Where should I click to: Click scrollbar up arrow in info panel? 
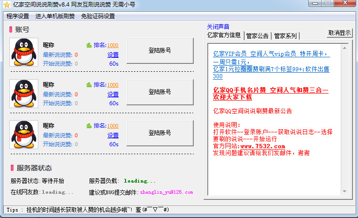(344, 48)
